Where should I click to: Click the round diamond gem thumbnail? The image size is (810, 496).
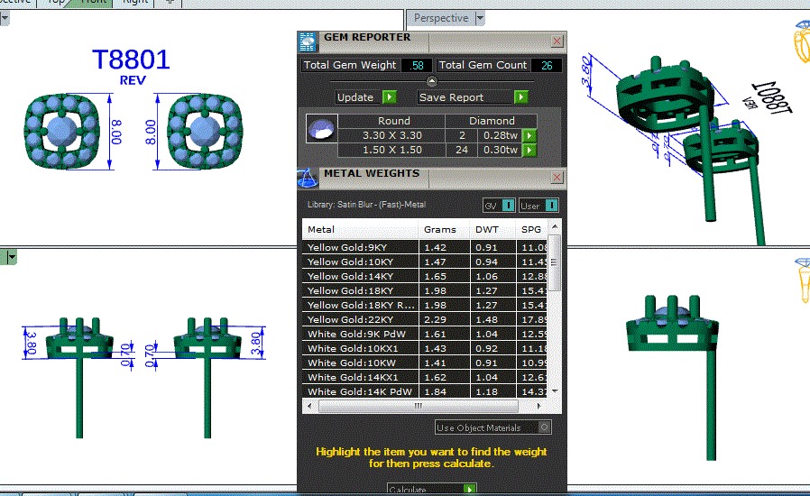coord(321,128)
